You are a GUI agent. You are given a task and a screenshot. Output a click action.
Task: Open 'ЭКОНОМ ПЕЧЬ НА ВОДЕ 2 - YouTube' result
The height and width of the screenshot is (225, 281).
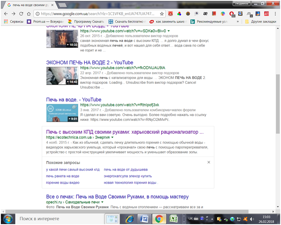pyautogui.click(x=89, y=63)
